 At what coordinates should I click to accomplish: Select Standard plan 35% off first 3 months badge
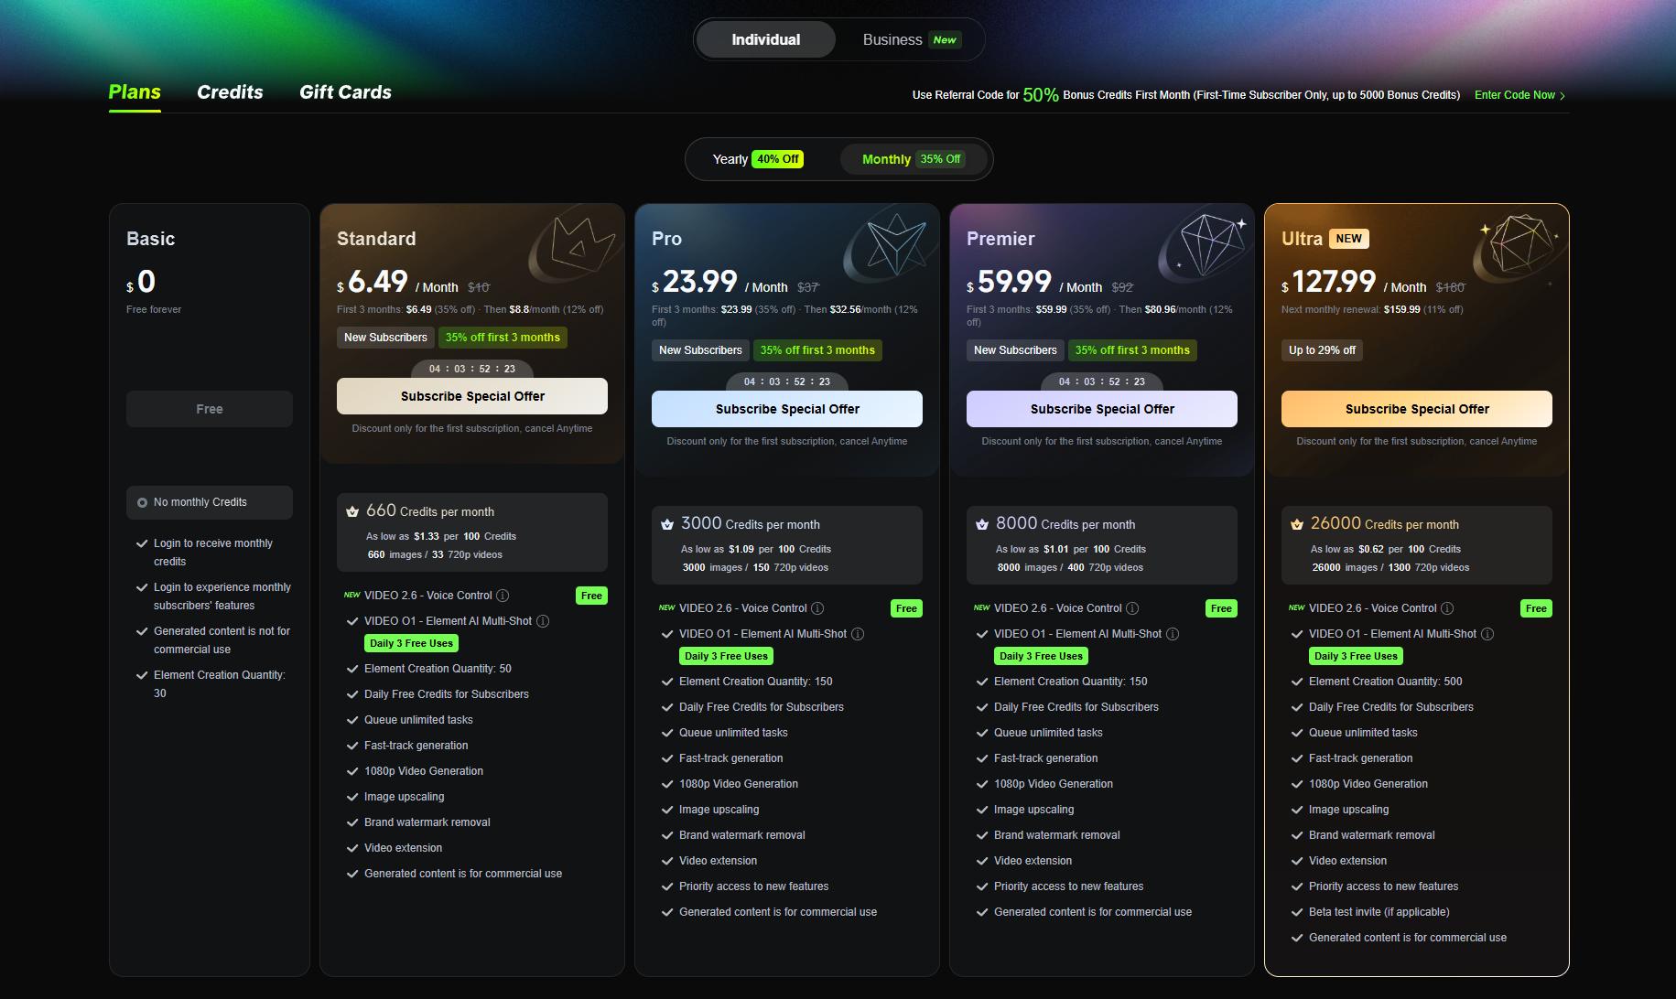[x=503, y=338]
